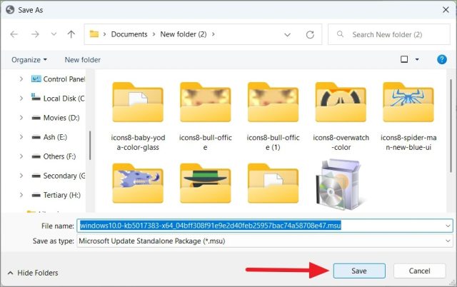Navigate up one folder level
457x287 pixels.
[x=71, y=34]
